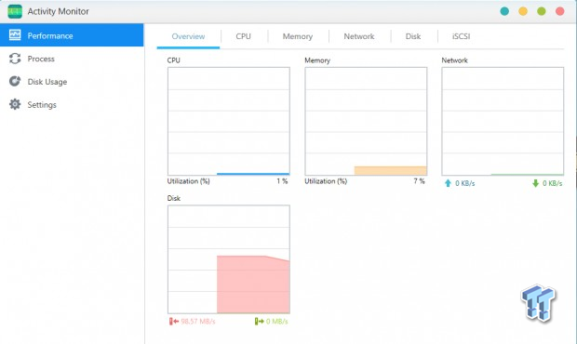The width and height of the screenshot is (577, 344).
Task: Click the Process refresh-arrows icon
Action: 15,59
